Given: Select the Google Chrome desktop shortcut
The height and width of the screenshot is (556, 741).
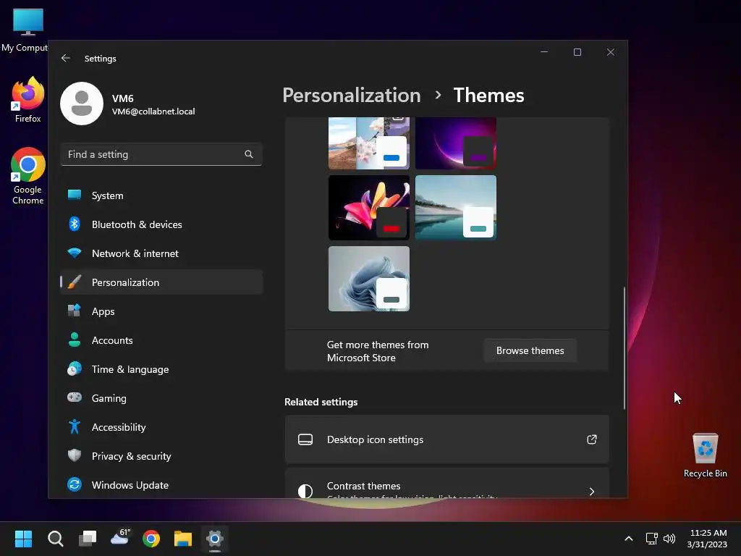Looking at the screenshot, I should coord(28,176).
